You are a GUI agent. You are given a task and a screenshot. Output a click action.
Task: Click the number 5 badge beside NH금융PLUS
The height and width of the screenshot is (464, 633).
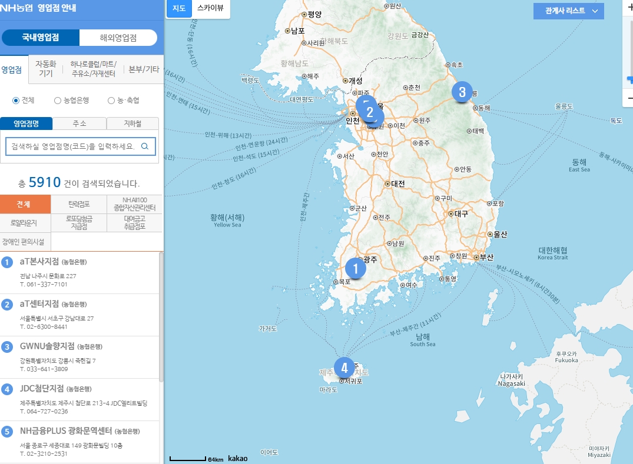[7, 432]
